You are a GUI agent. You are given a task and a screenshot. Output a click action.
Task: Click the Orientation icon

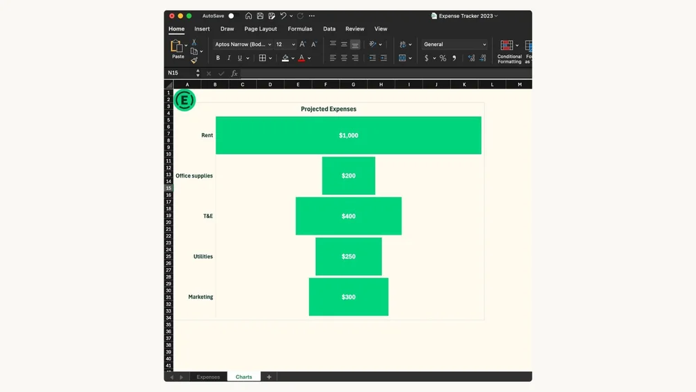pos(373,44)
